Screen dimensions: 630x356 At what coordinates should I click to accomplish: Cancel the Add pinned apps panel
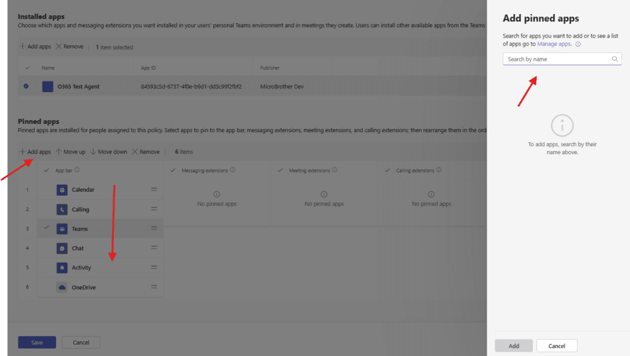(556, 346)
